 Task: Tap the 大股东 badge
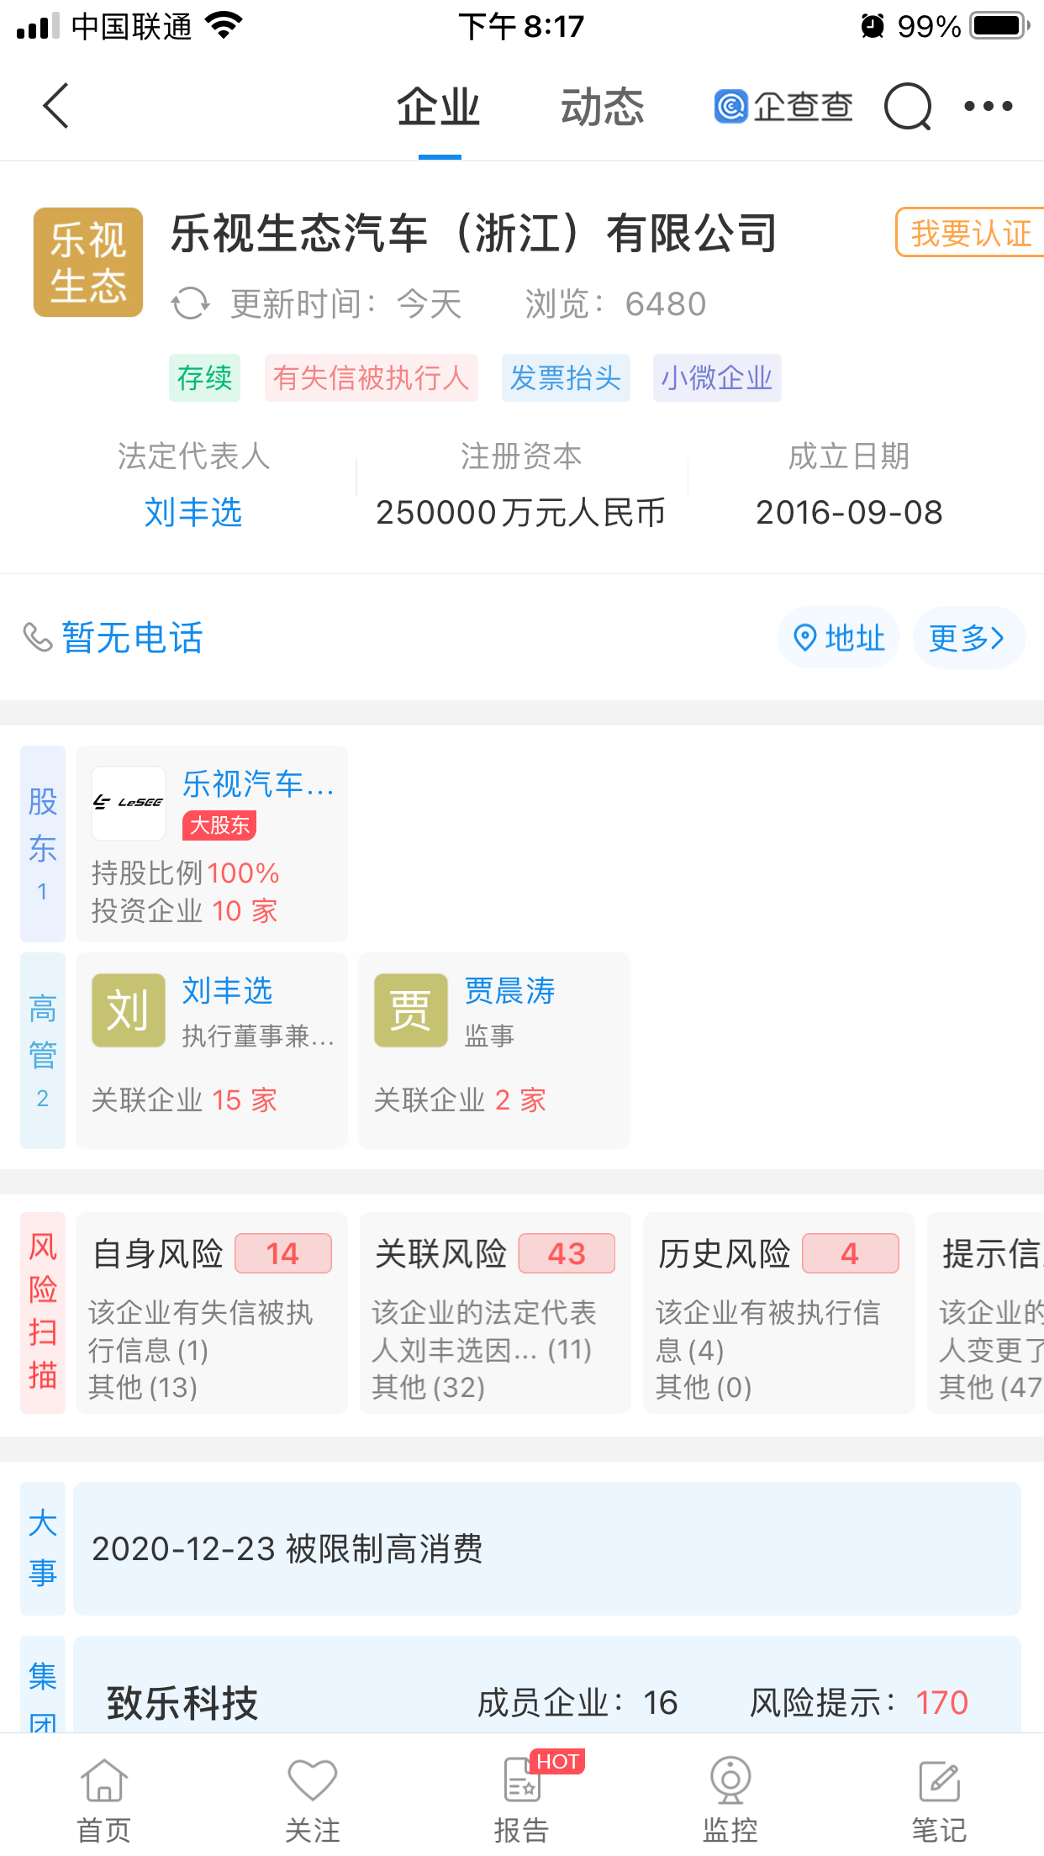pos(219,825)
